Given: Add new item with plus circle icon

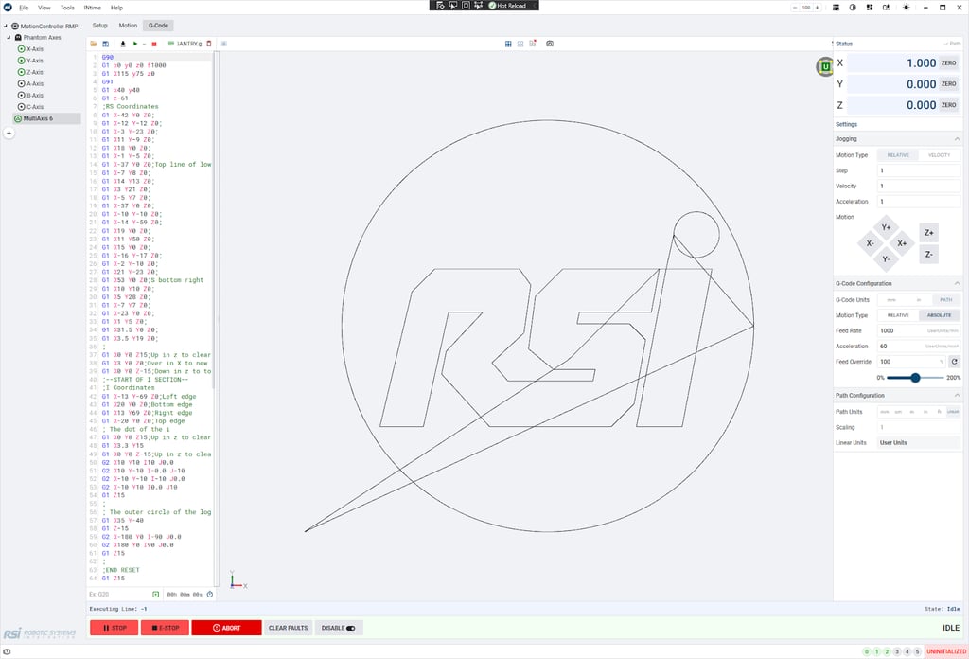Looking at the screenshot, I should pyautogui.click(x=9, y=133).
